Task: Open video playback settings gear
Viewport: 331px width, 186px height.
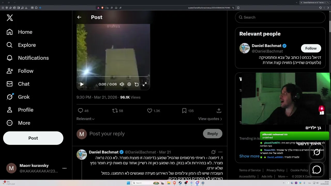Action: (129, 84)
